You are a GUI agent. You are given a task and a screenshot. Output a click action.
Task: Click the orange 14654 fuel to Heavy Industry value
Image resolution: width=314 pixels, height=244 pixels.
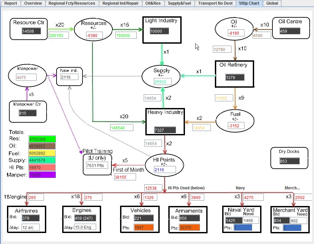[202, 128]
